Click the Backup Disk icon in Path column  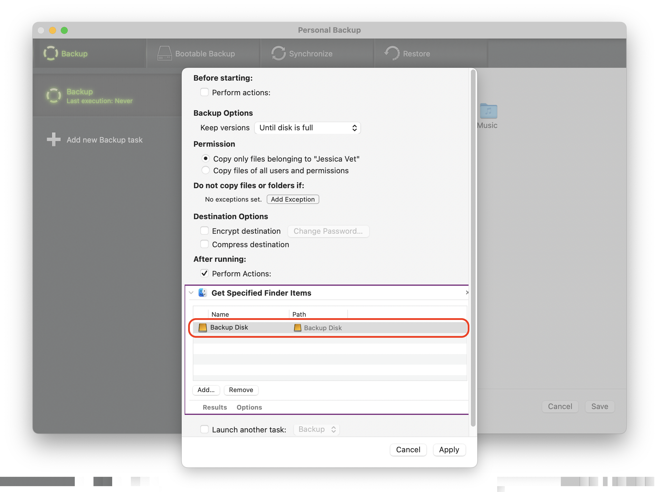point(297,328)
